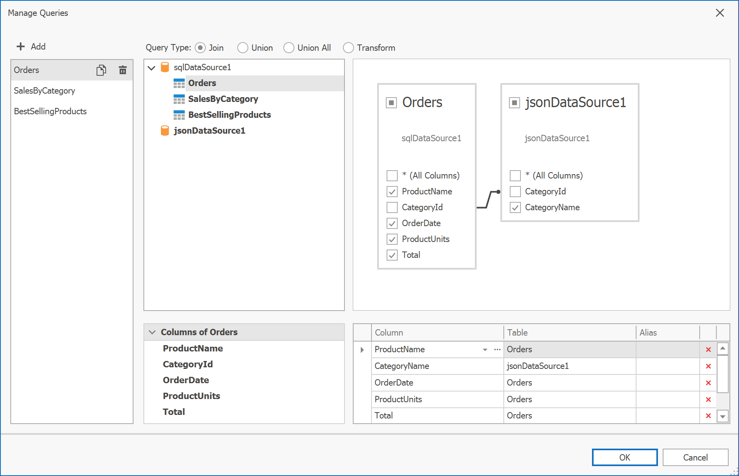Click OK to save queries

[624, 457]
